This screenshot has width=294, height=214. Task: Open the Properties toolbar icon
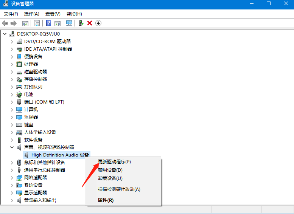point(37,23)
